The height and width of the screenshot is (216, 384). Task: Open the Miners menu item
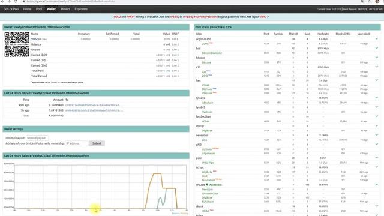[65, 9]
